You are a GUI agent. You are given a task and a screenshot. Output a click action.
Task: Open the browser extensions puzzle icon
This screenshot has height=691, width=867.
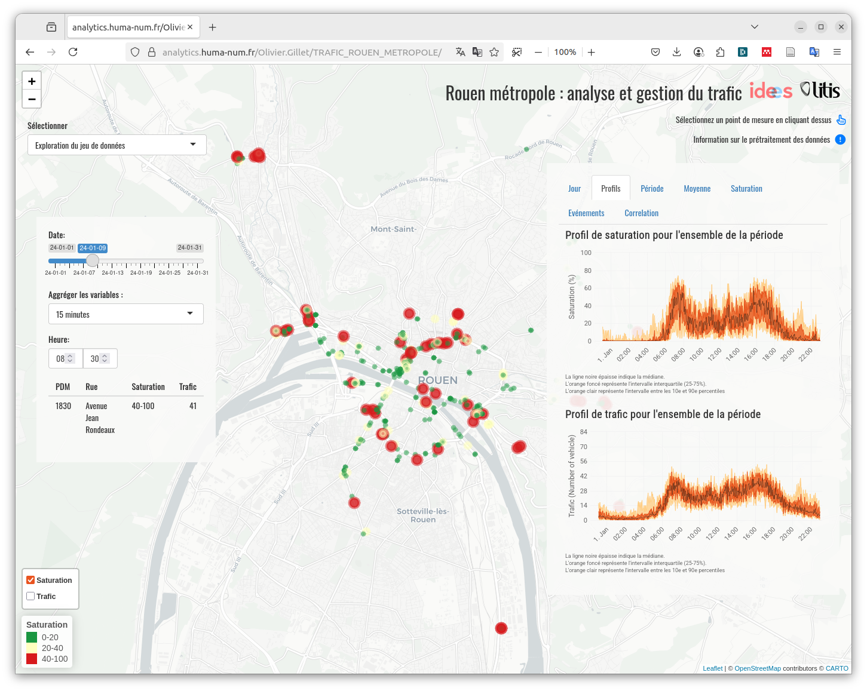coord(720,53)
